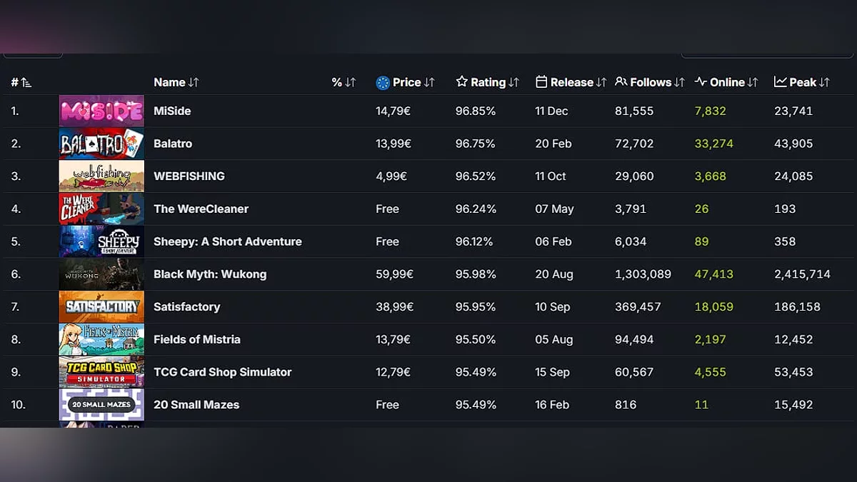This screenshot has width=857, height=482.
Task: Click the WEBFISHING game logo
Action: click(x=101, y=176)
